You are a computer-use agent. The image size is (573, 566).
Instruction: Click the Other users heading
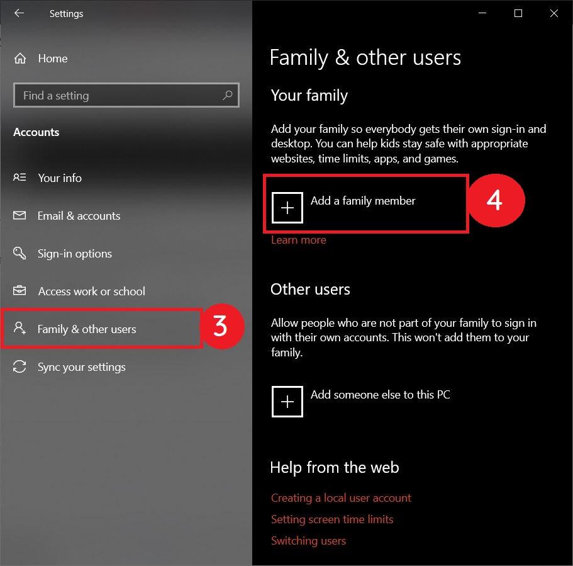click(310, 290)
